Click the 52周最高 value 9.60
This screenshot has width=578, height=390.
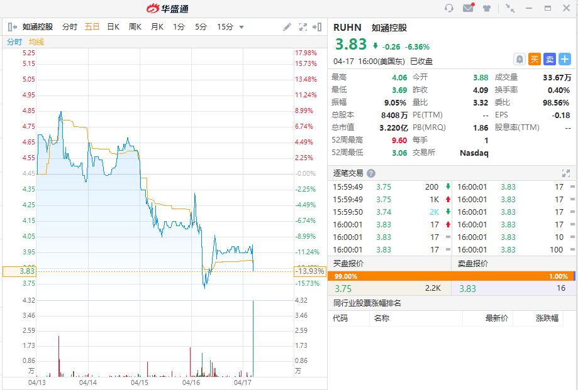tap(399, 140)
